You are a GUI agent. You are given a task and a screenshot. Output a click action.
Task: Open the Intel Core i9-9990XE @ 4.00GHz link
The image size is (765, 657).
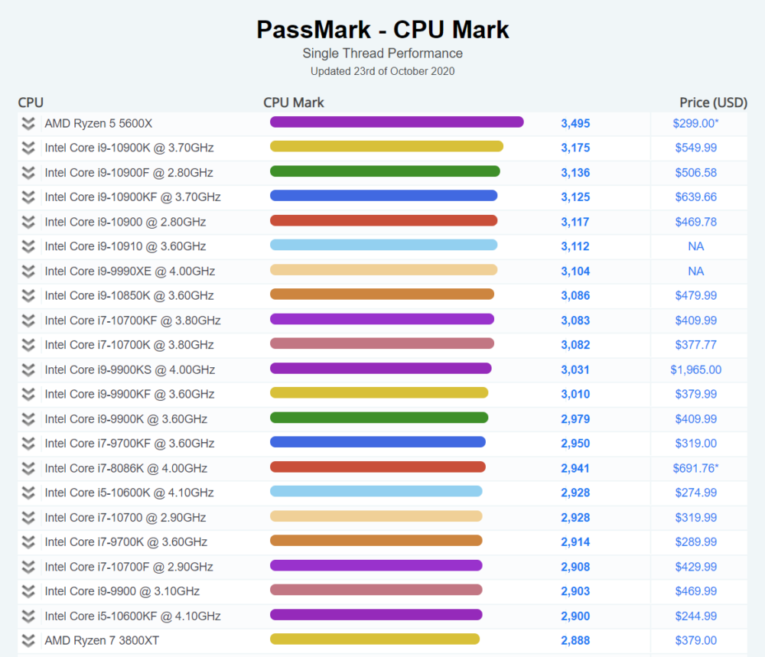click(x=130, y=272)
